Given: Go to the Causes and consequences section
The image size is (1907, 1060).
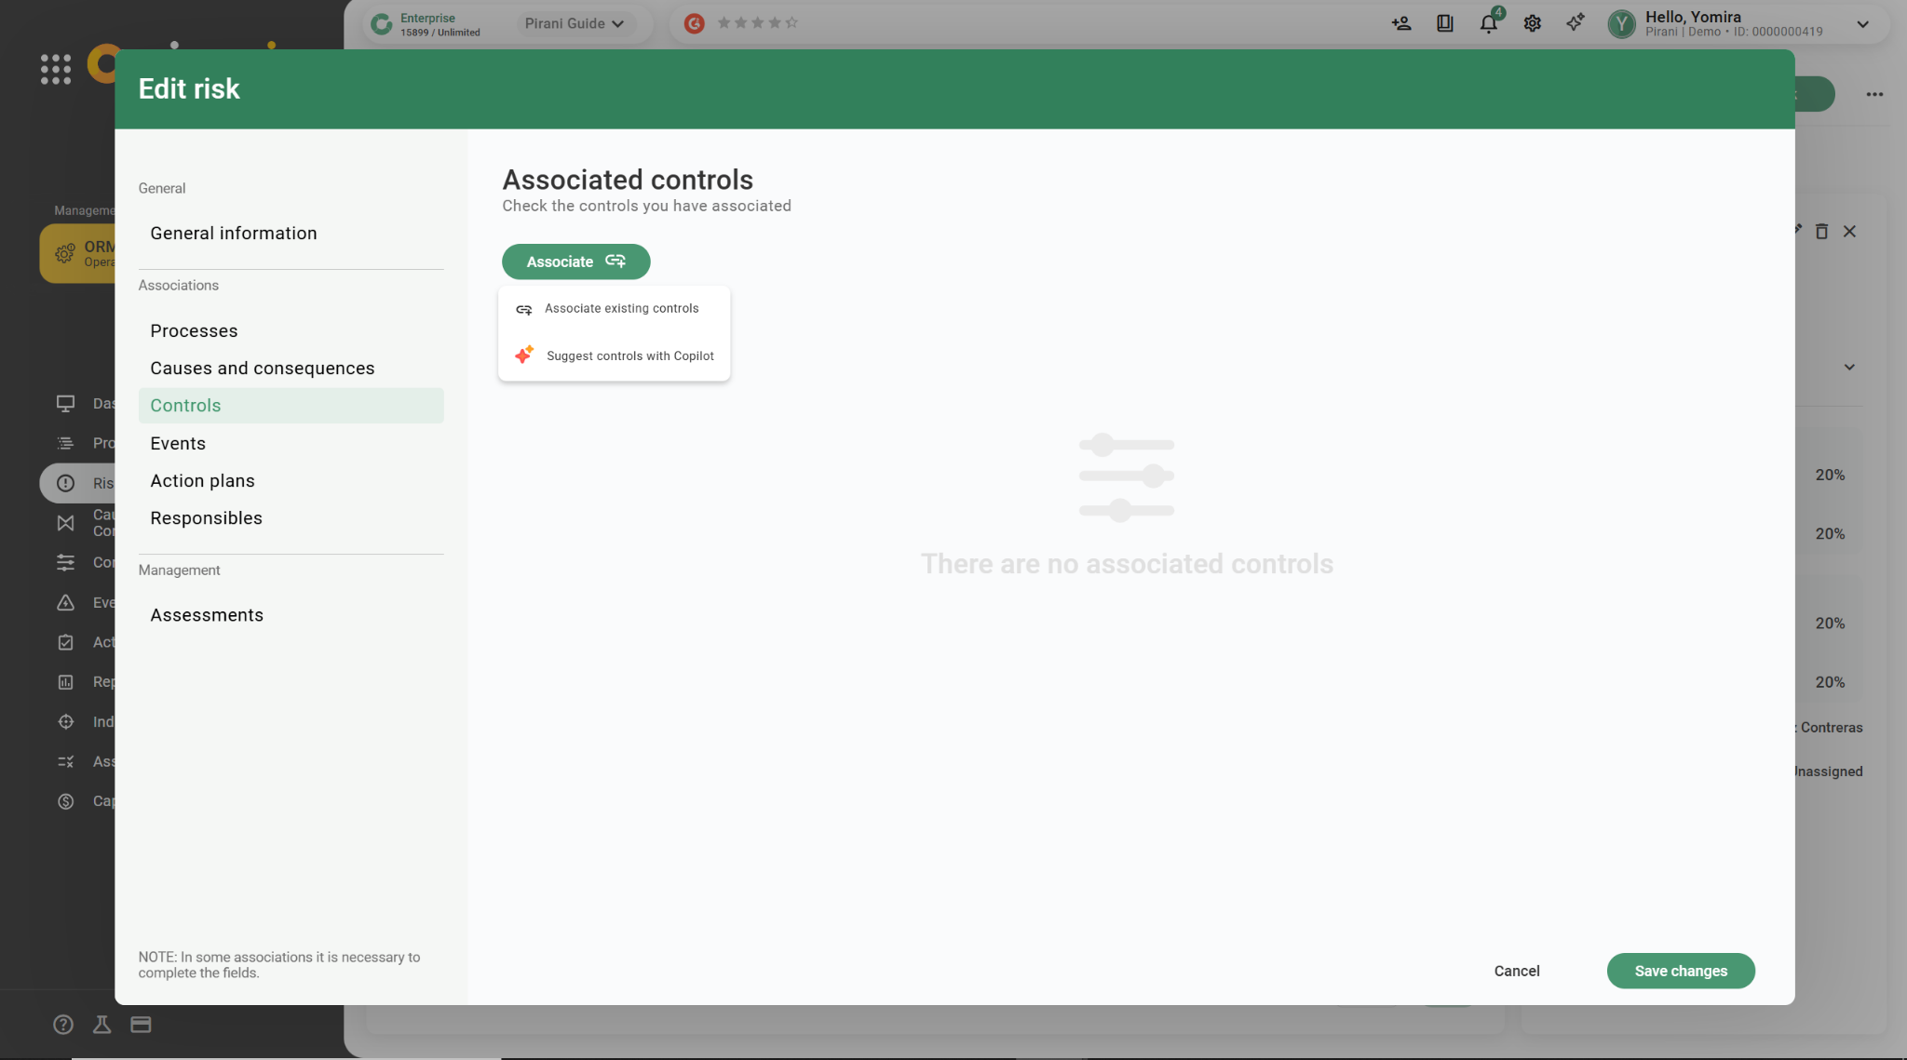Looking at the screenshot, I should (263, 369).
